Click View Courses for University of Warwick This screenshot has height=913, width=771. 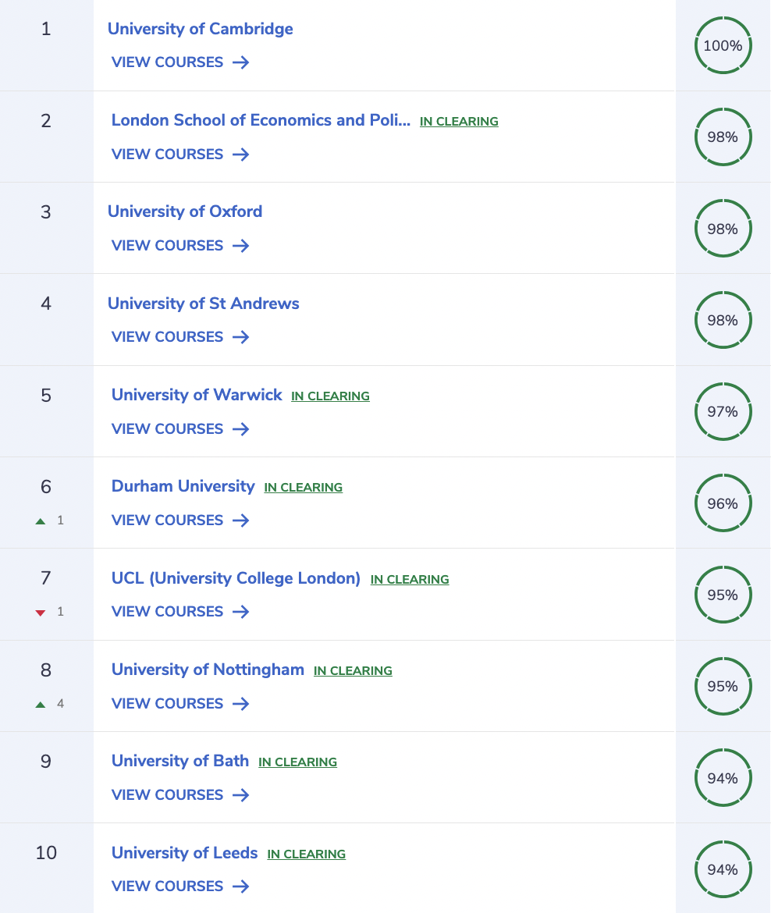180,429
